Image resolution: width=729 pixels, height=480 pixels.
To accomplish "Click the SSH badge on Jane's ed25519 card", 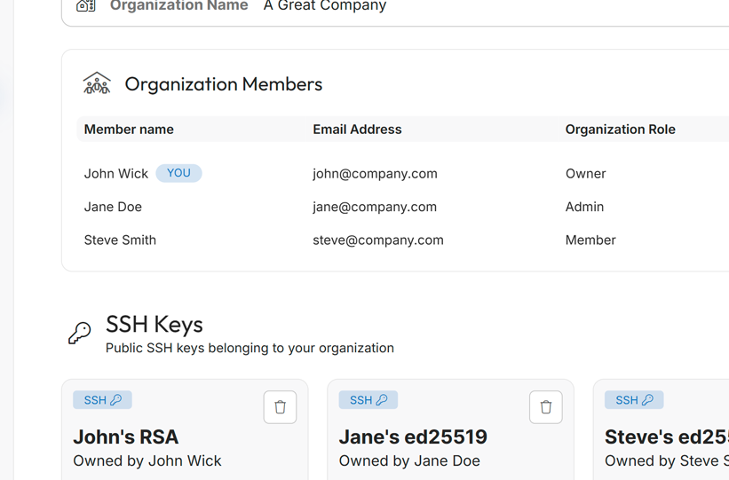I will (x=368, y=400).
